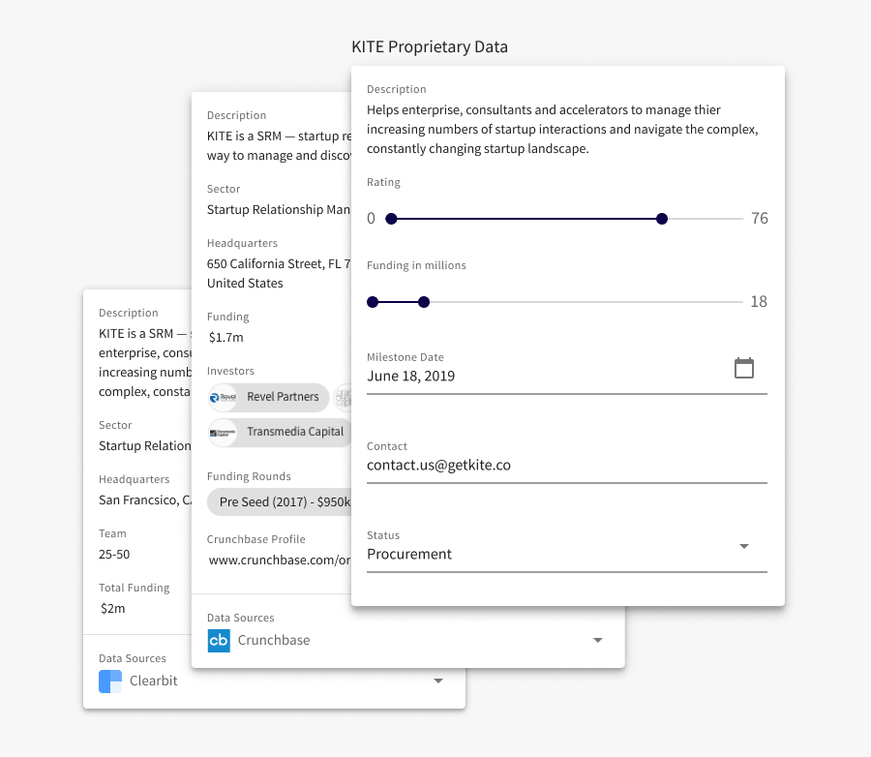Click the Rating slider left handle
This screenshot has height=757, width=871.
(x=391, y=219)
